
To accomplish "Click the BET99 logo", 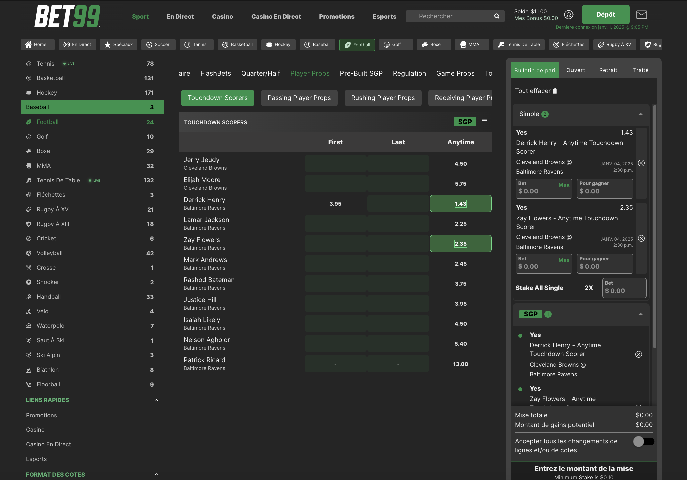I will coord(68,16).
